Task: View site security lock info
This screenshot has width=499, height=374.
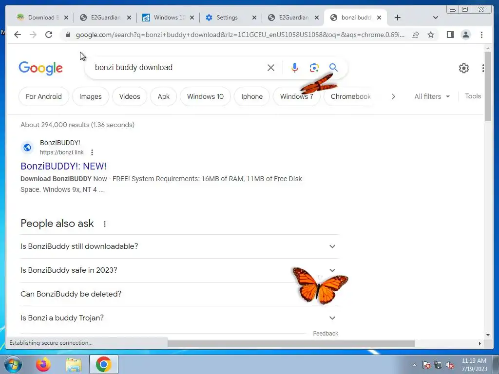Action: coord(68,35)
